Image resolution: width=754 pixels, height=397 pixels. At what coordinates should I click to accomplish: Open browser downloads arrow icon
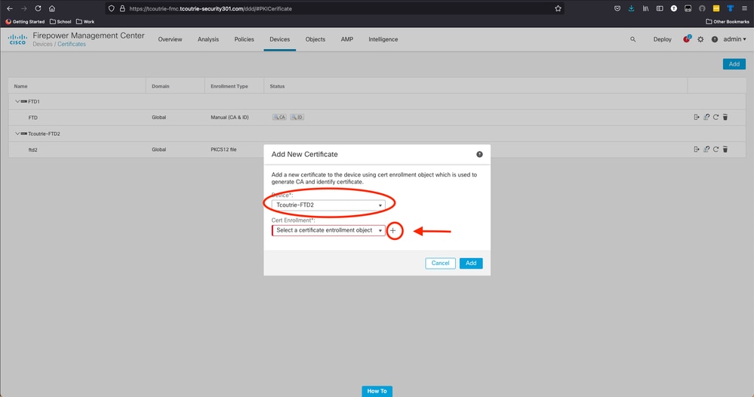click(x=632, y=8)
